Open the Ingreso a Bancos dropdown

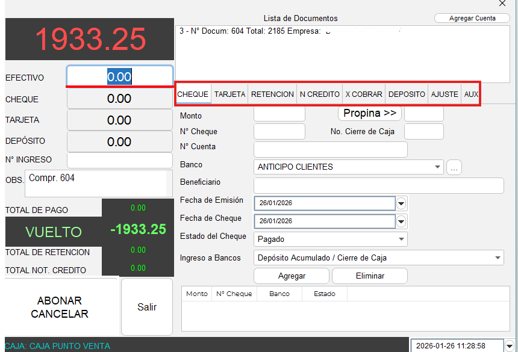pos(498,258)
